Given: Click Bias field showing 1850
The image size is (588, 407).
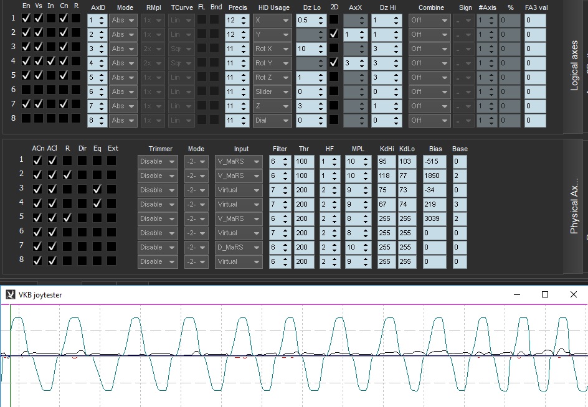Looking at the screenshot, I should coord(434,175).
